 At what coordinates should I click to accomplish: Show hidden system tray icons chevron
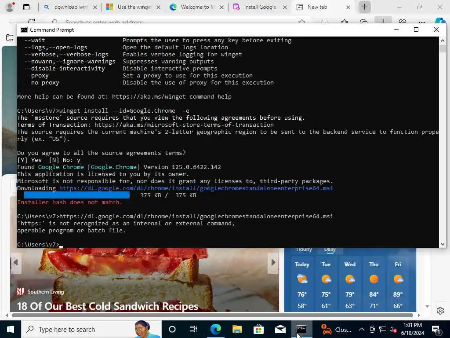coord(362,329)
